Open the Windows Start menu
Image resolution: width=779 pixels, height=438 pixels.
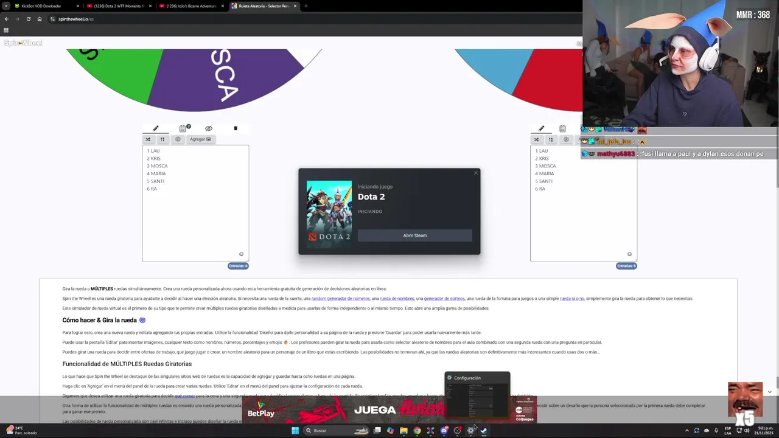click(295, 431)
